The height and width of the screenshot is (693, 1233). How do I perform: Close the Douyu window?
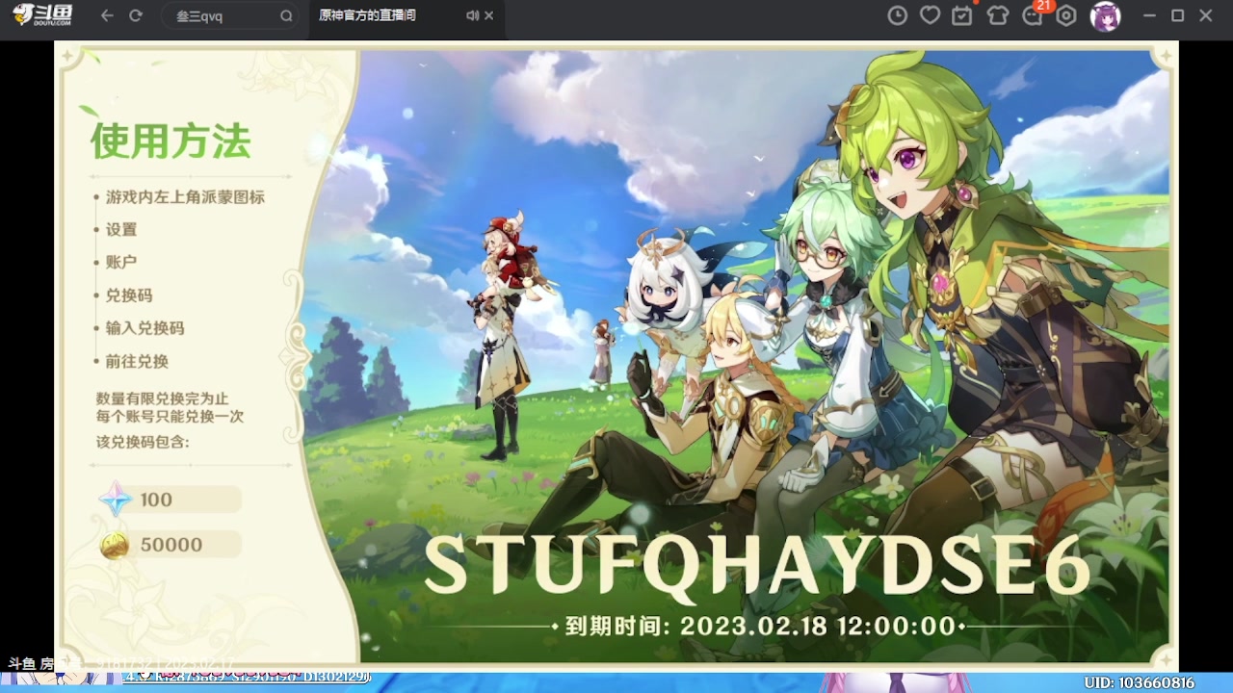(x=1206, y=16)
